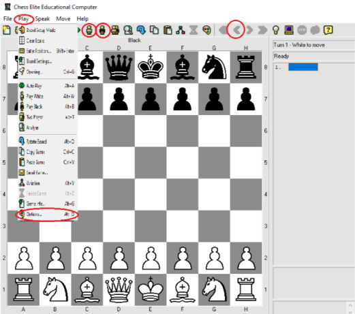Select the Two Player toolbar icon
This screenshot has width=355, height=314.
point(115,30)
